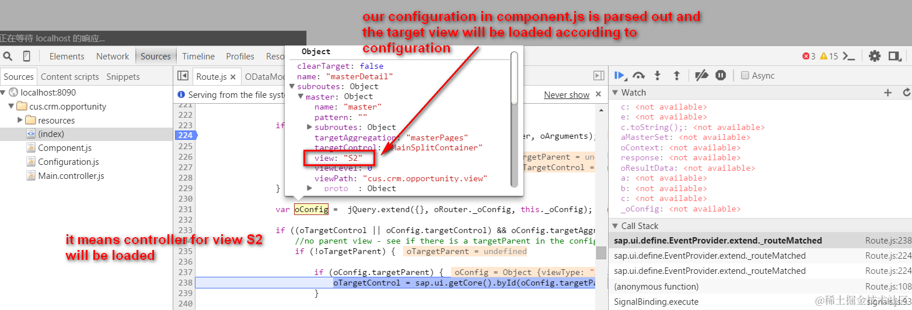Image resolution: width=912 pixels, height=310 pixels.
Task: Open Route.js:238 call stack link
Action: tap(888, 241)
